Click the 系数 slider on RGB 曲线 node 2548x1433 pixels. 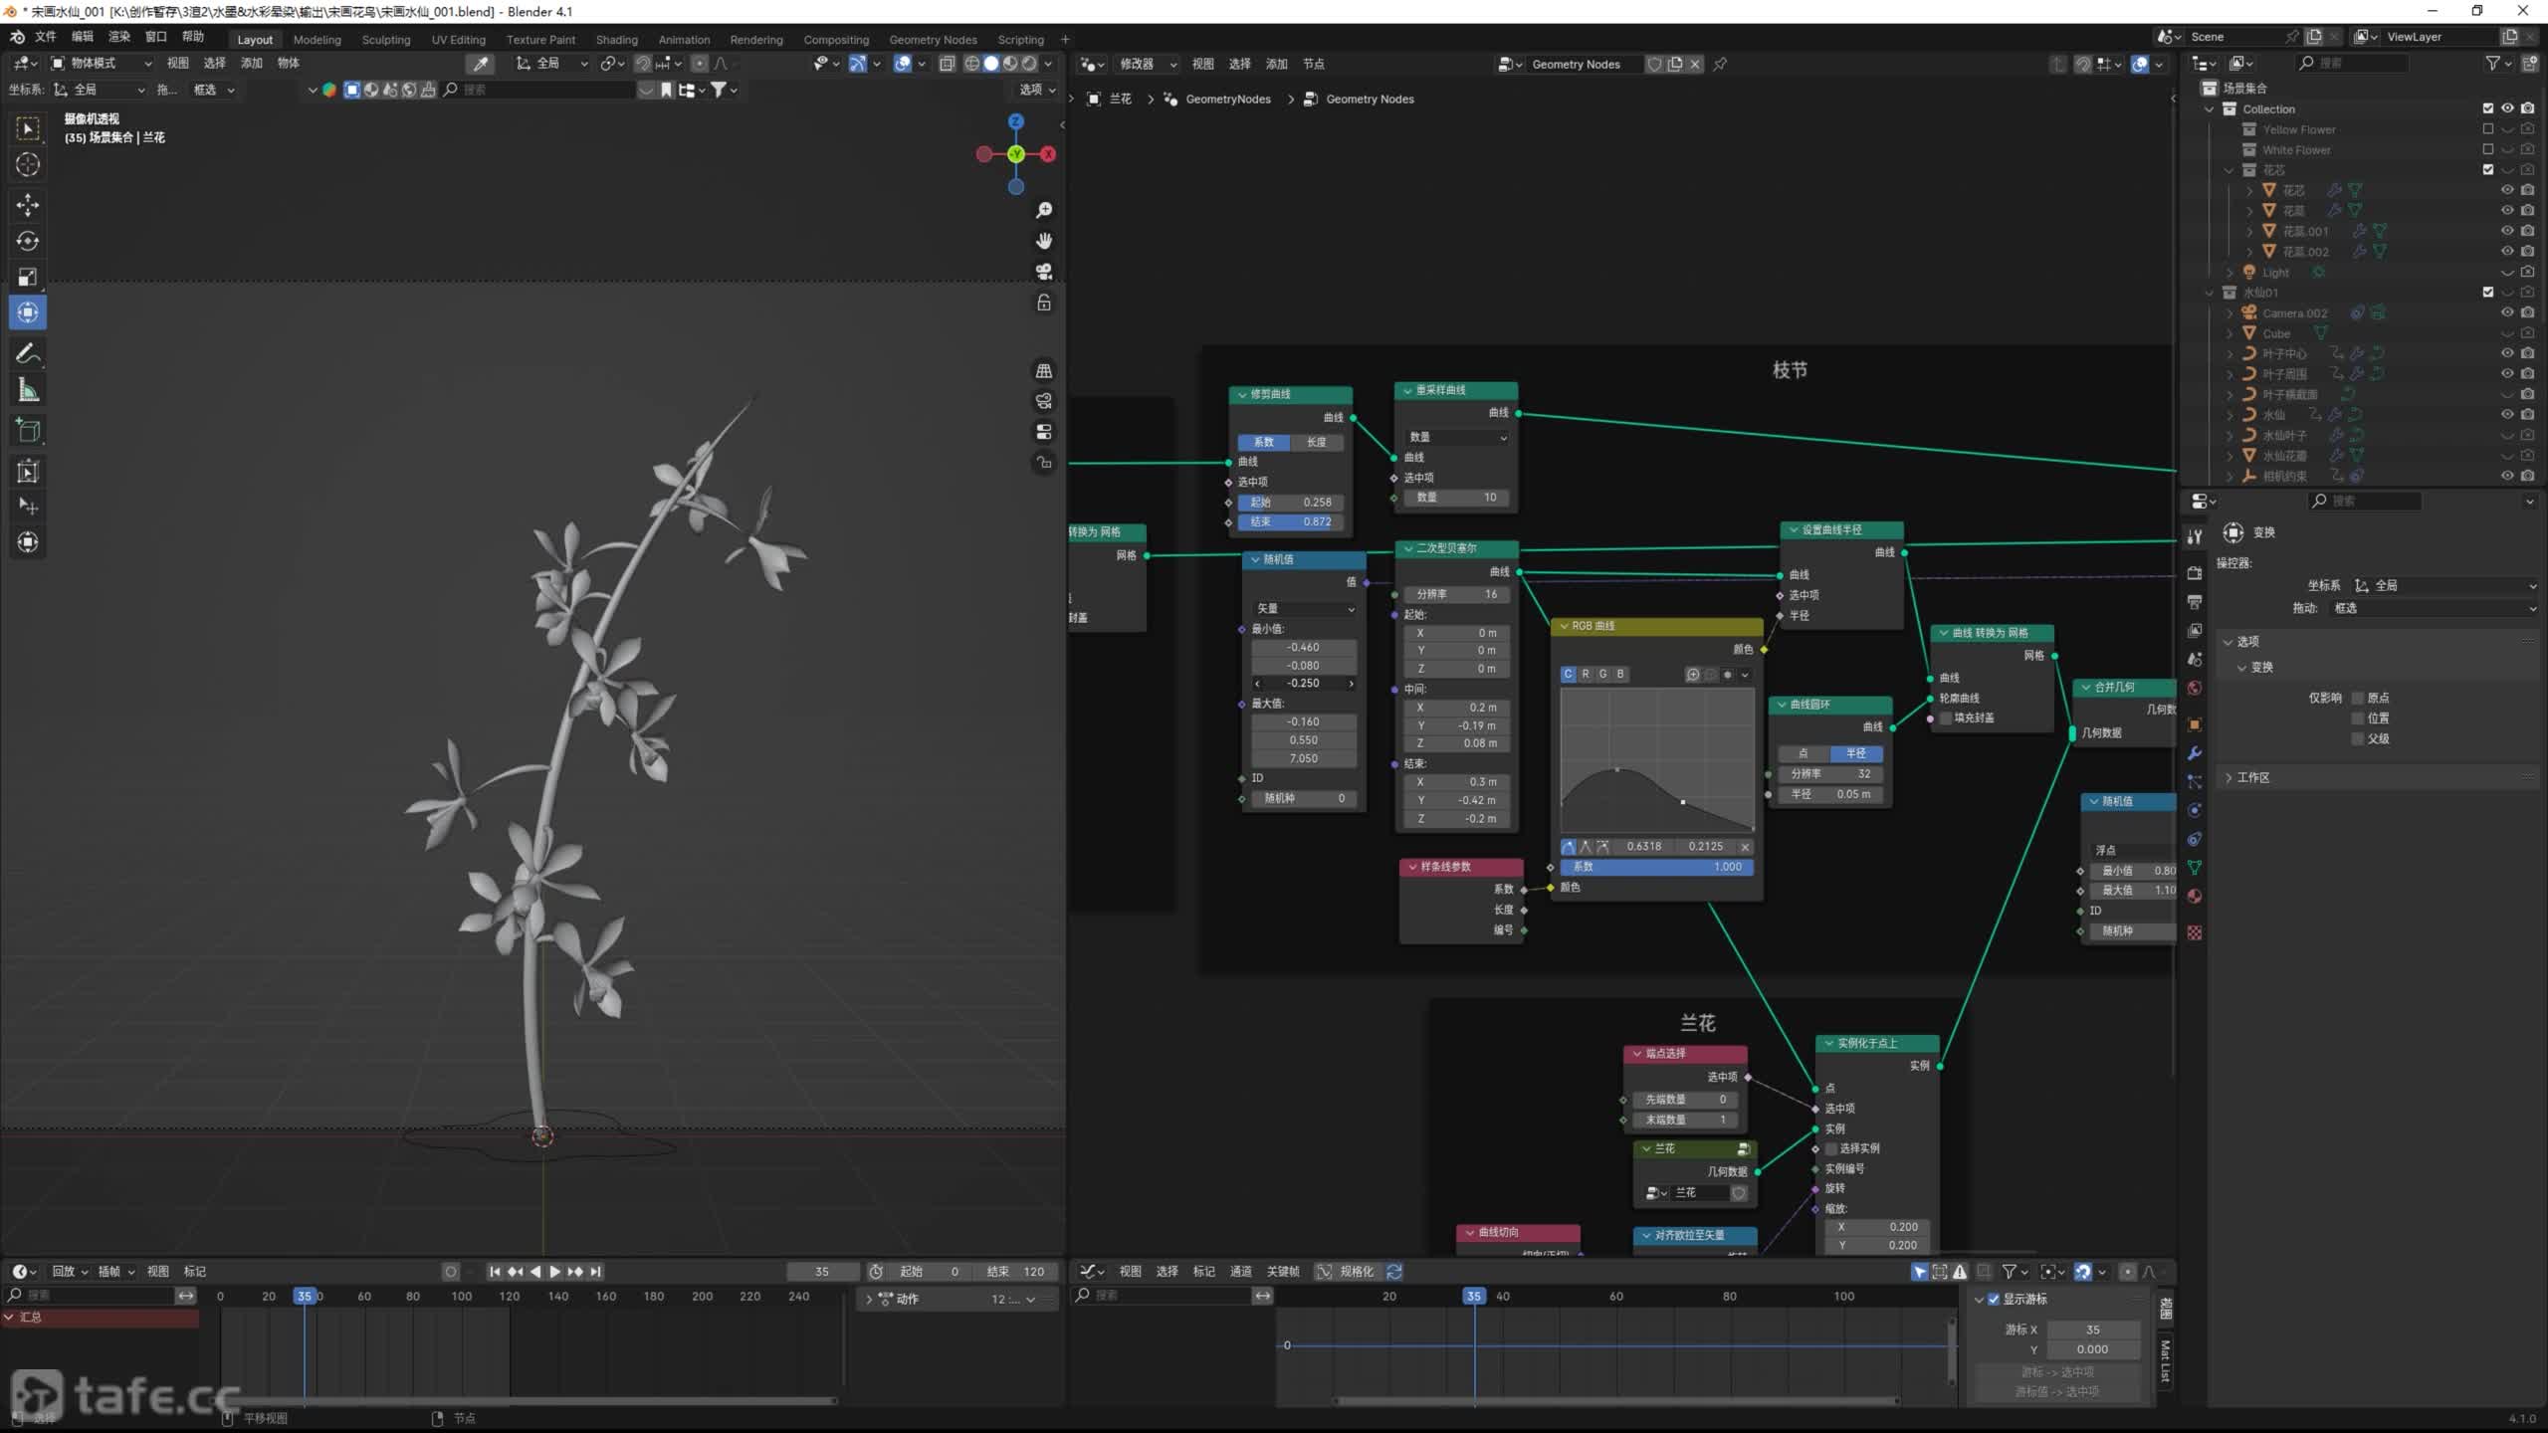[x=1656, y=867]
